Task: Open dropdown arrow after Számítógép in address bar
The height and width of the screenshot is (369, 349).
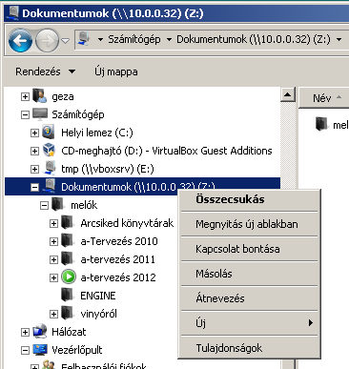Action: click(x=169, y=40)
